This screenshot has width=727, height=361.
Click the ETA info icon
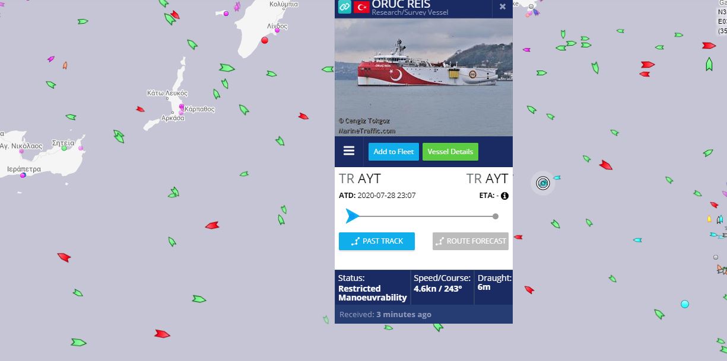pyautogui.click(x=504, y=196)
